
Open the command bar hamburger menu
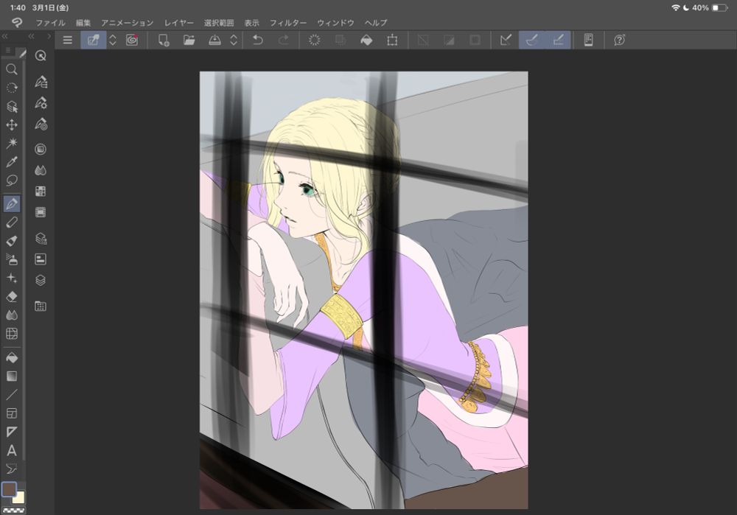pos(68,40)
